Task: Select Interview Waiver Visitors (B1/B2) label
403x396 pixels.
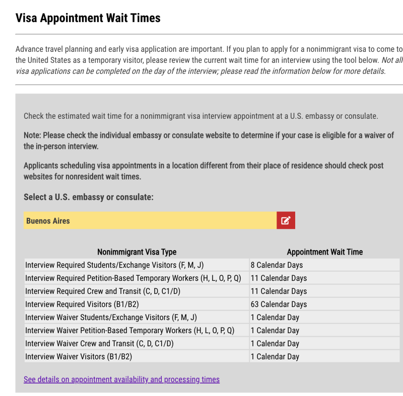Action: [79, 357]
